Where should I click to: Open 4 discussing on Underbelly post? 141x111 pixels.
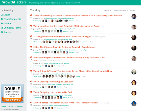pos(37,66)
